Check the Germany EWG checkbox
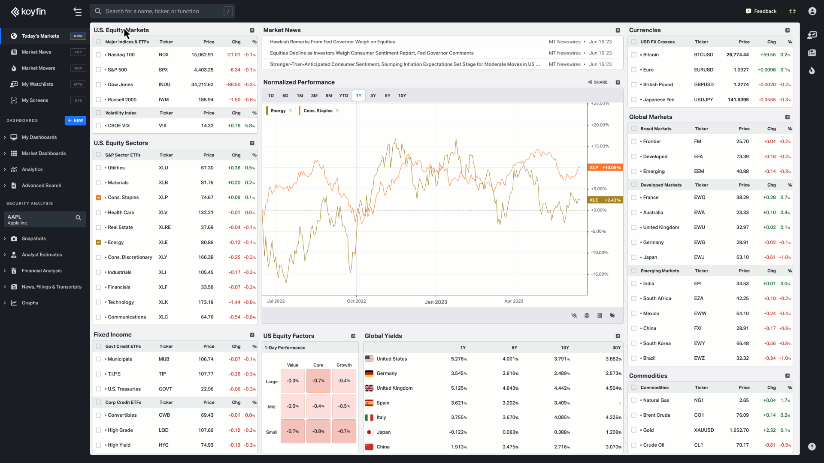 pos(634,243)
